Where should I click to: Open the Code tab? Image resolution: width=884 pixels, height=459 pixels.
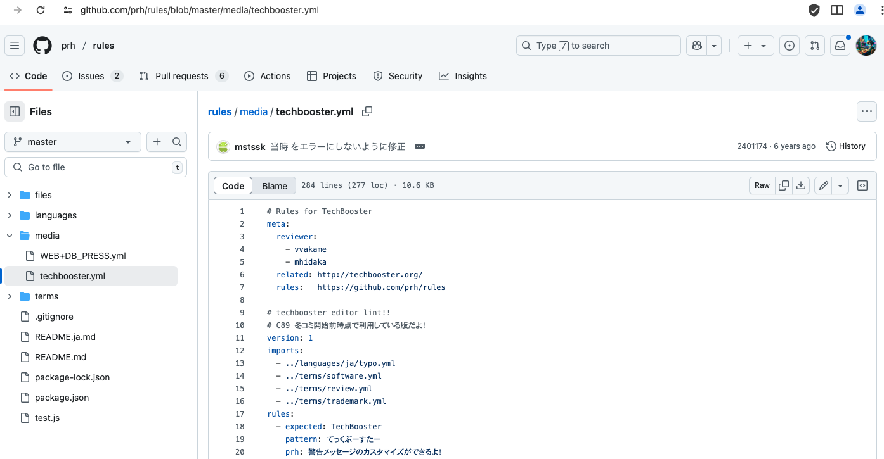click(29, 76)
